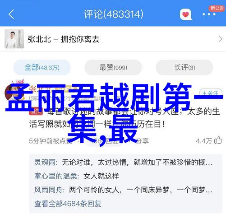Click the 4.4万 like count
Viewport: 226px width, 219px height.
click(204, 141)
